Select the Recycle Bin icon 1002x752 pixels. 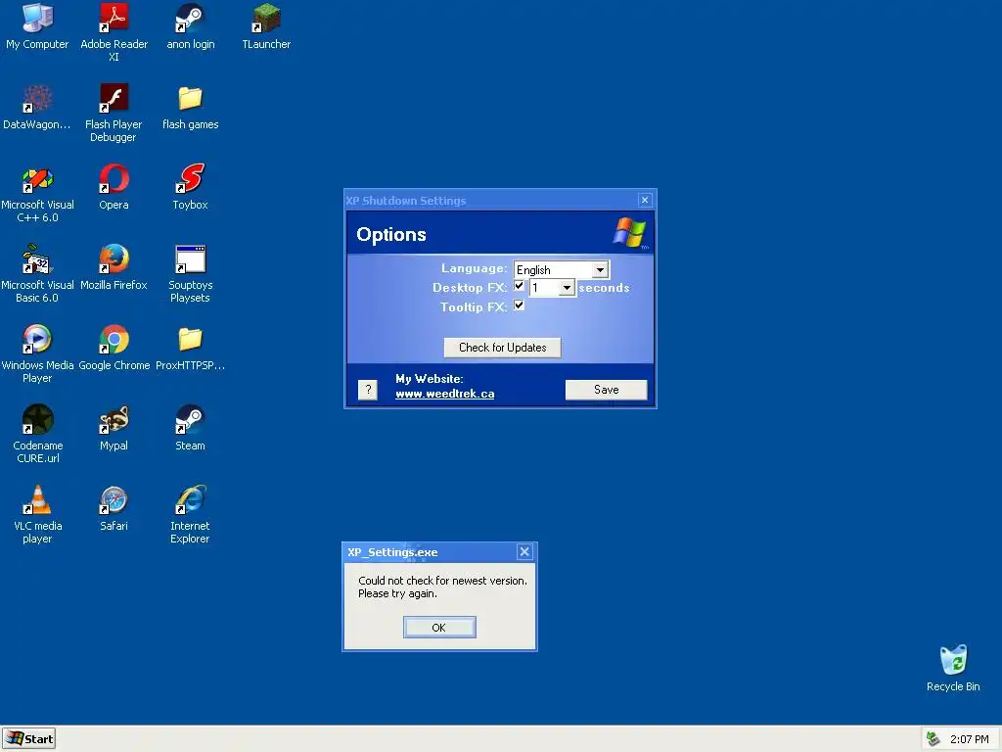point(953,668)
